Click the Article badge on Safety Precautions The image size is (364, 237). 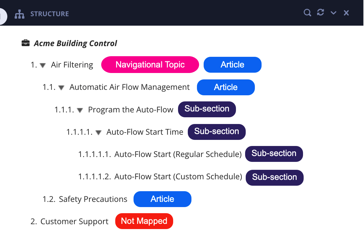162,199
